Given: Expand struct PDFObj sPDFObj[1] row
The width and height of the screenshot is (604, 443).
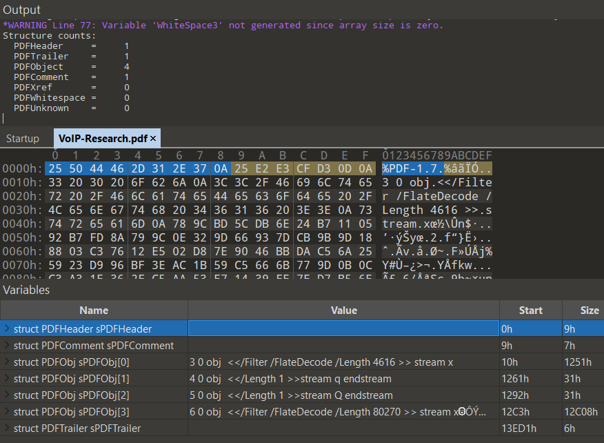Looking at the screenshot, I should pyautogui.click(x=6, y=378).
